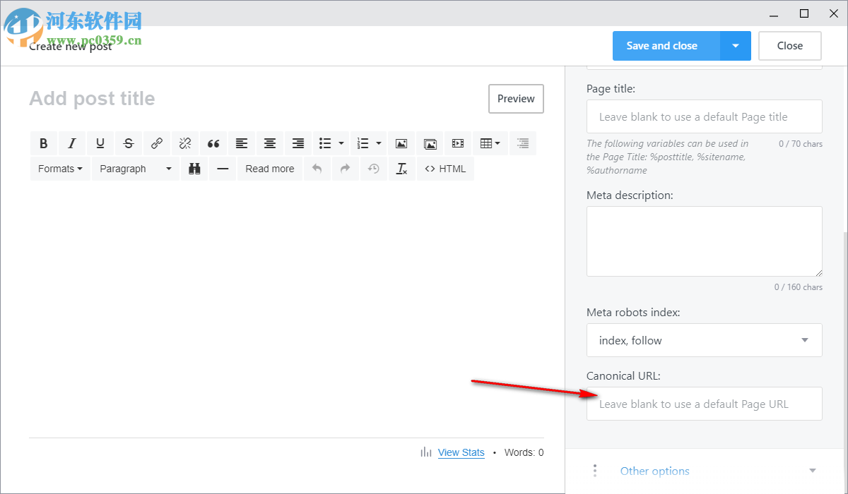Insert a Read more break

270,169
